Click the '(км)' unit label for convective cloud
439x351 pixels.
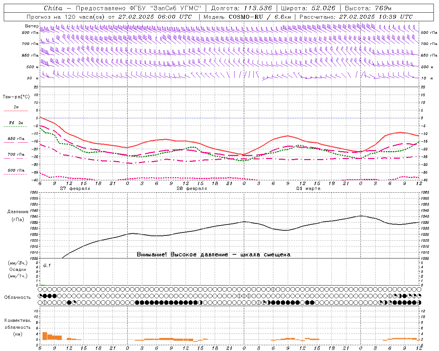tap(18, 334)
